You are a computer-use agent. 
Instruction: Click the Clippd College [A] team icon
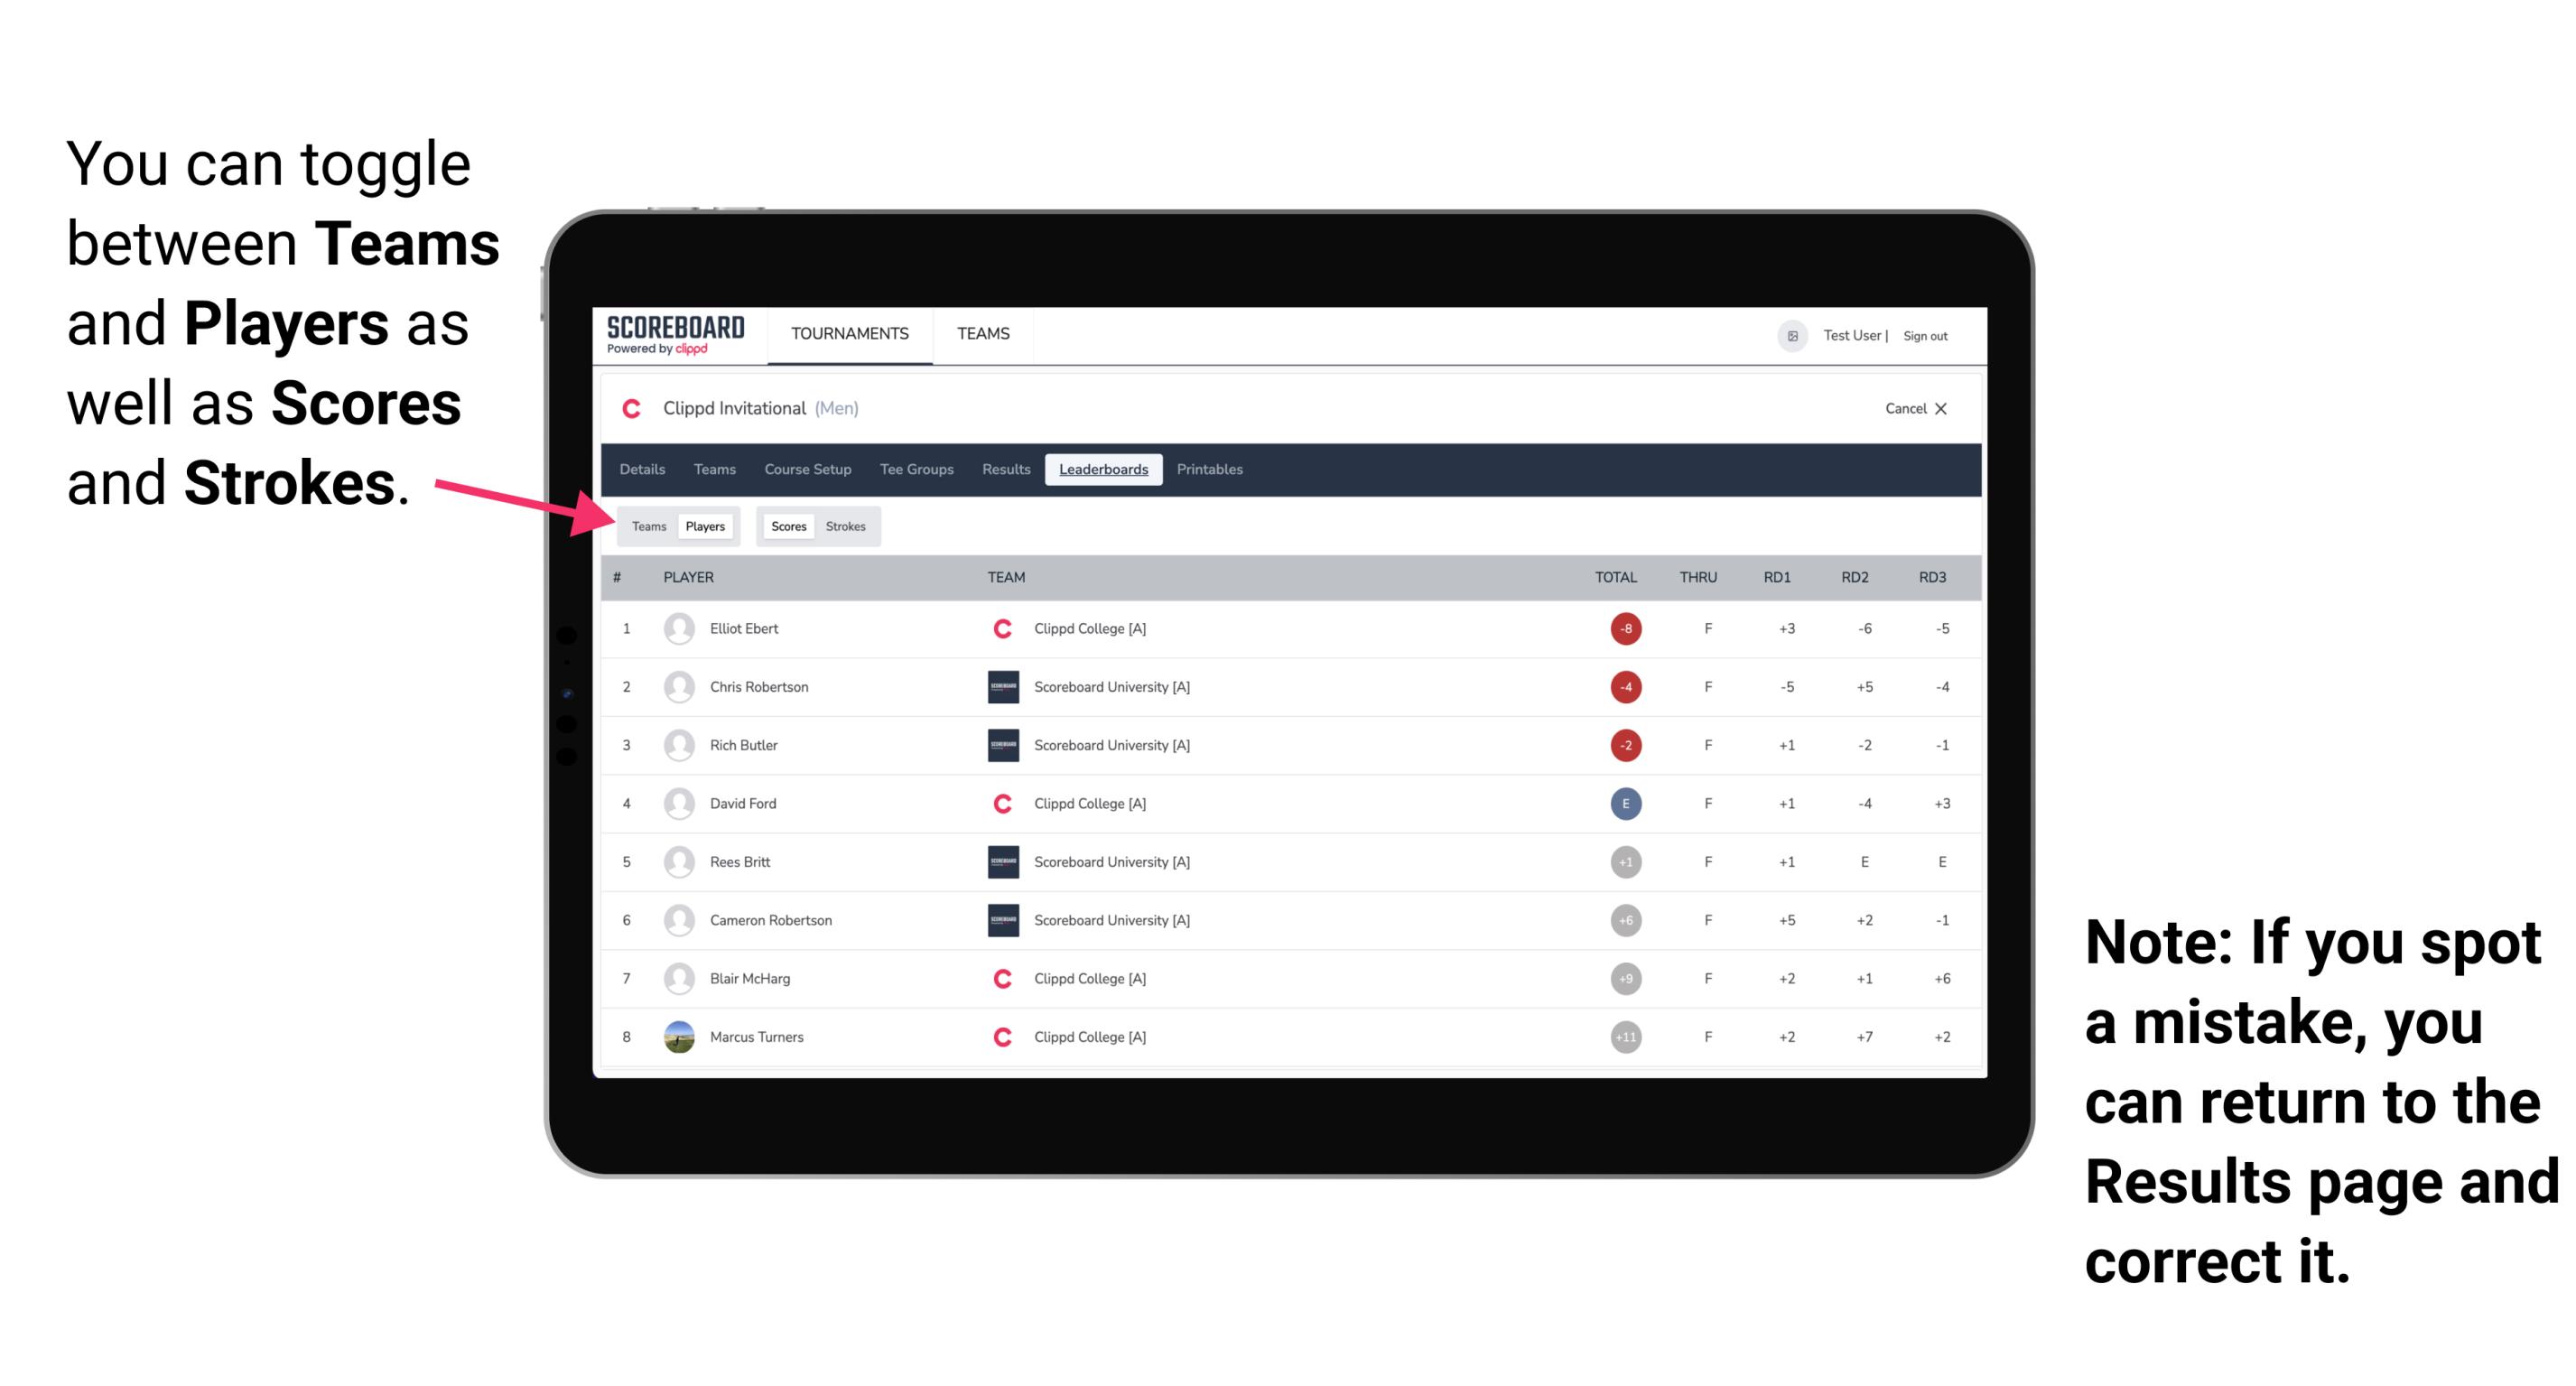point(996,628)
